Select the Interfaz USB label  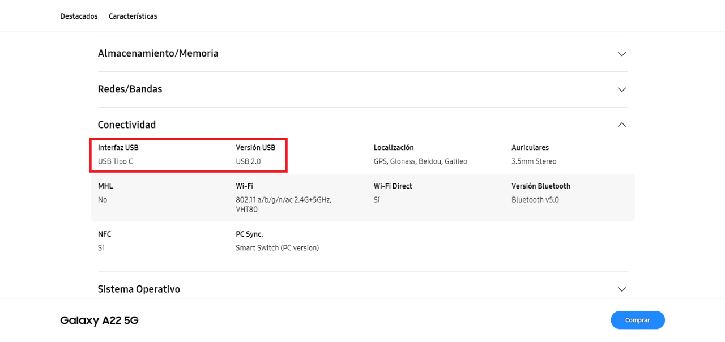(118, 148)
